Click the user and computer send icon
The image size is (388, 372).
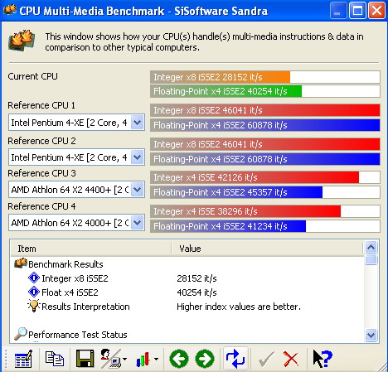pyautogui.click(x=110, y=359)
